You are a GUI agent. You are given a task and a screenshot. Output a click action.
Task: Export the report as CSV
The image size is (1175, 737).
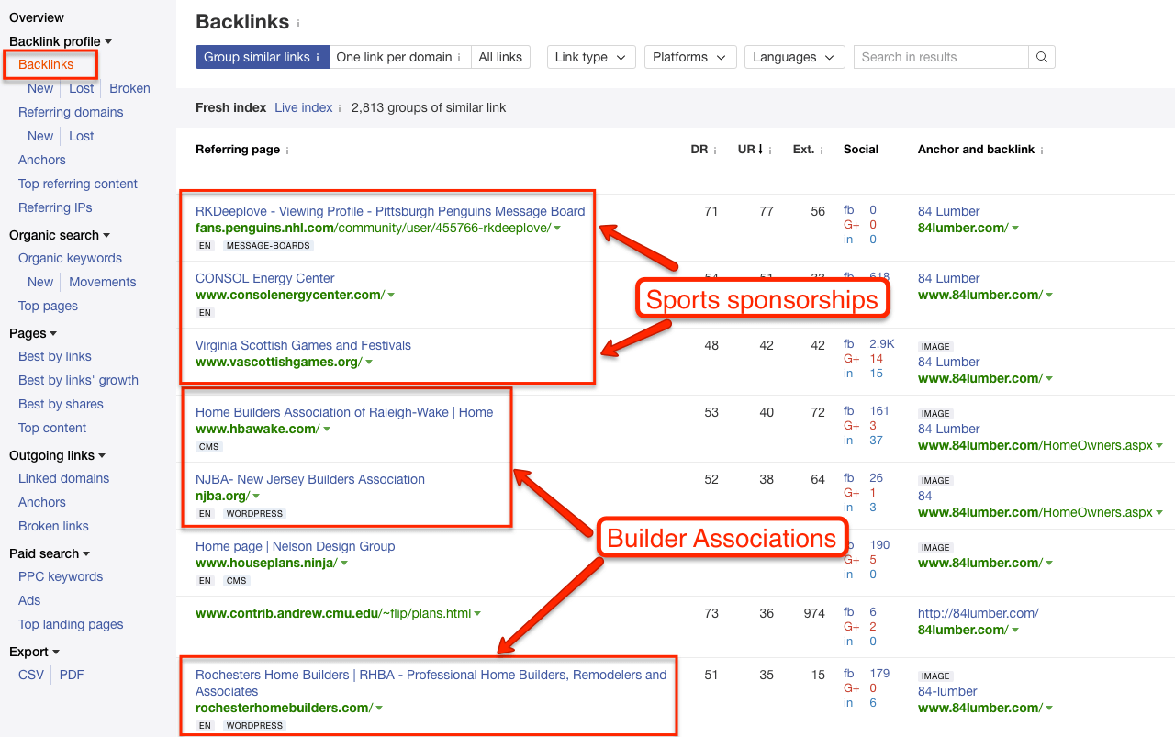point(30,675)
